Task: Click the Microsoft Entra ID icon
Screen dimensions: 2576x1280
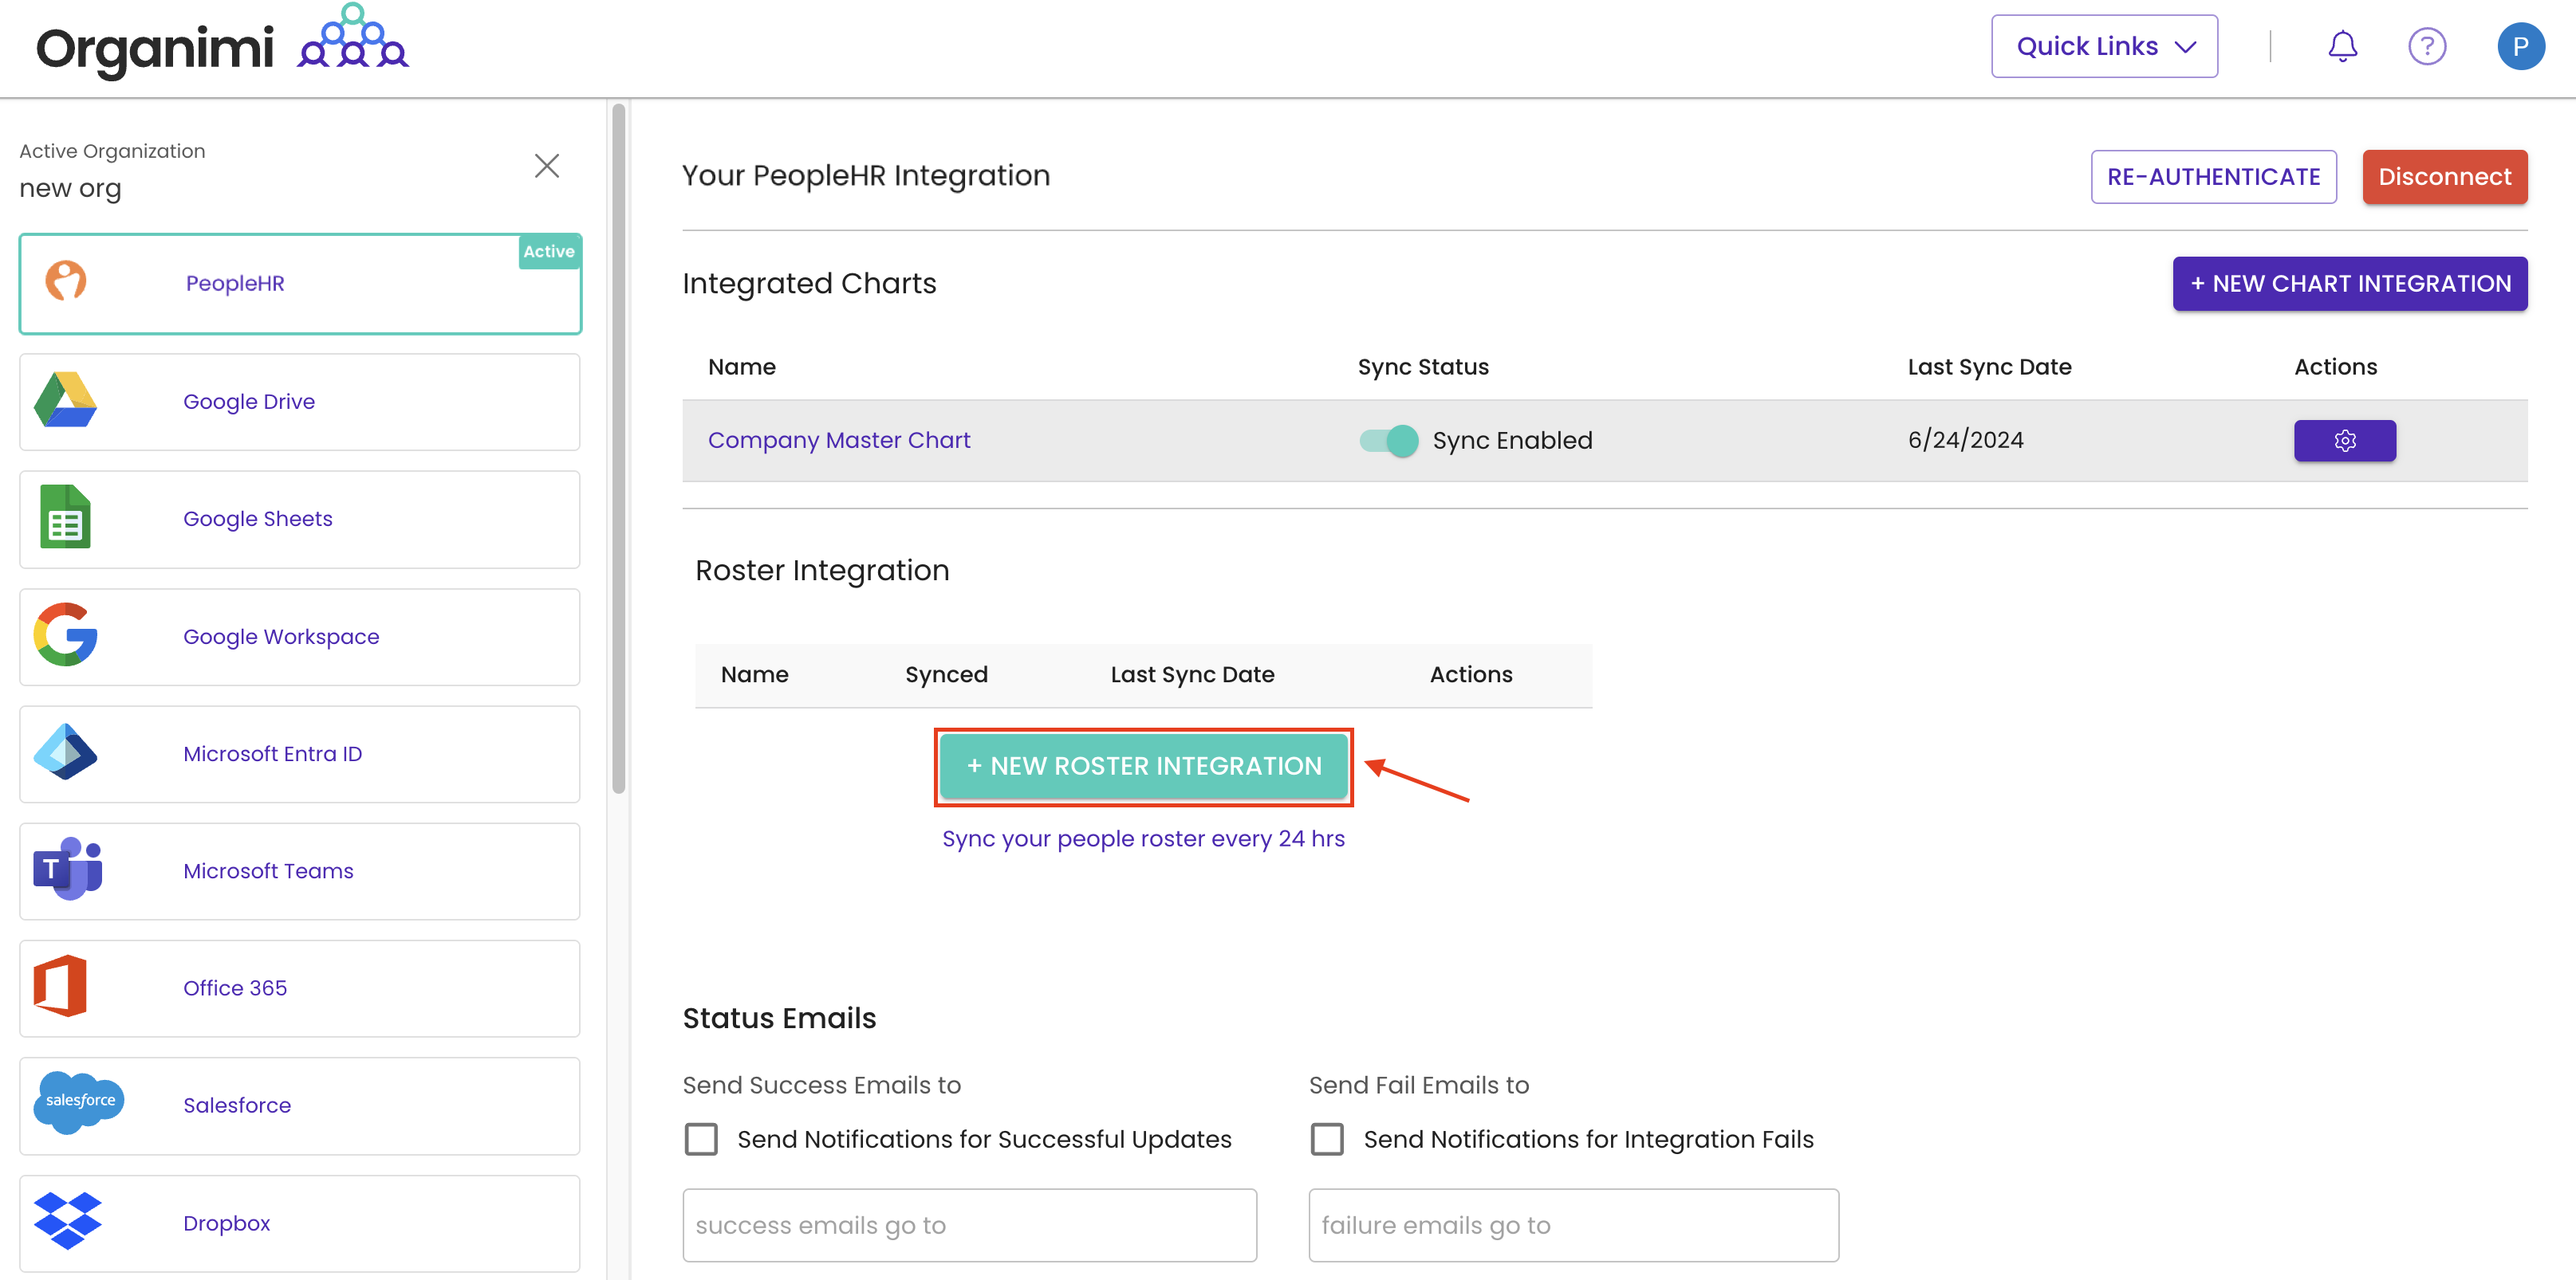Action: click(x=65, y=752)
